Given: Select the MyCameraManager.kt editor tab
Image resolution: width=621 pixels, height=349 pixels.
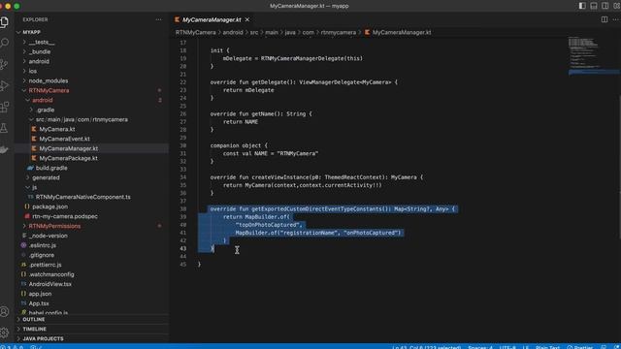Looking at the screenshot, I should 212,19.
